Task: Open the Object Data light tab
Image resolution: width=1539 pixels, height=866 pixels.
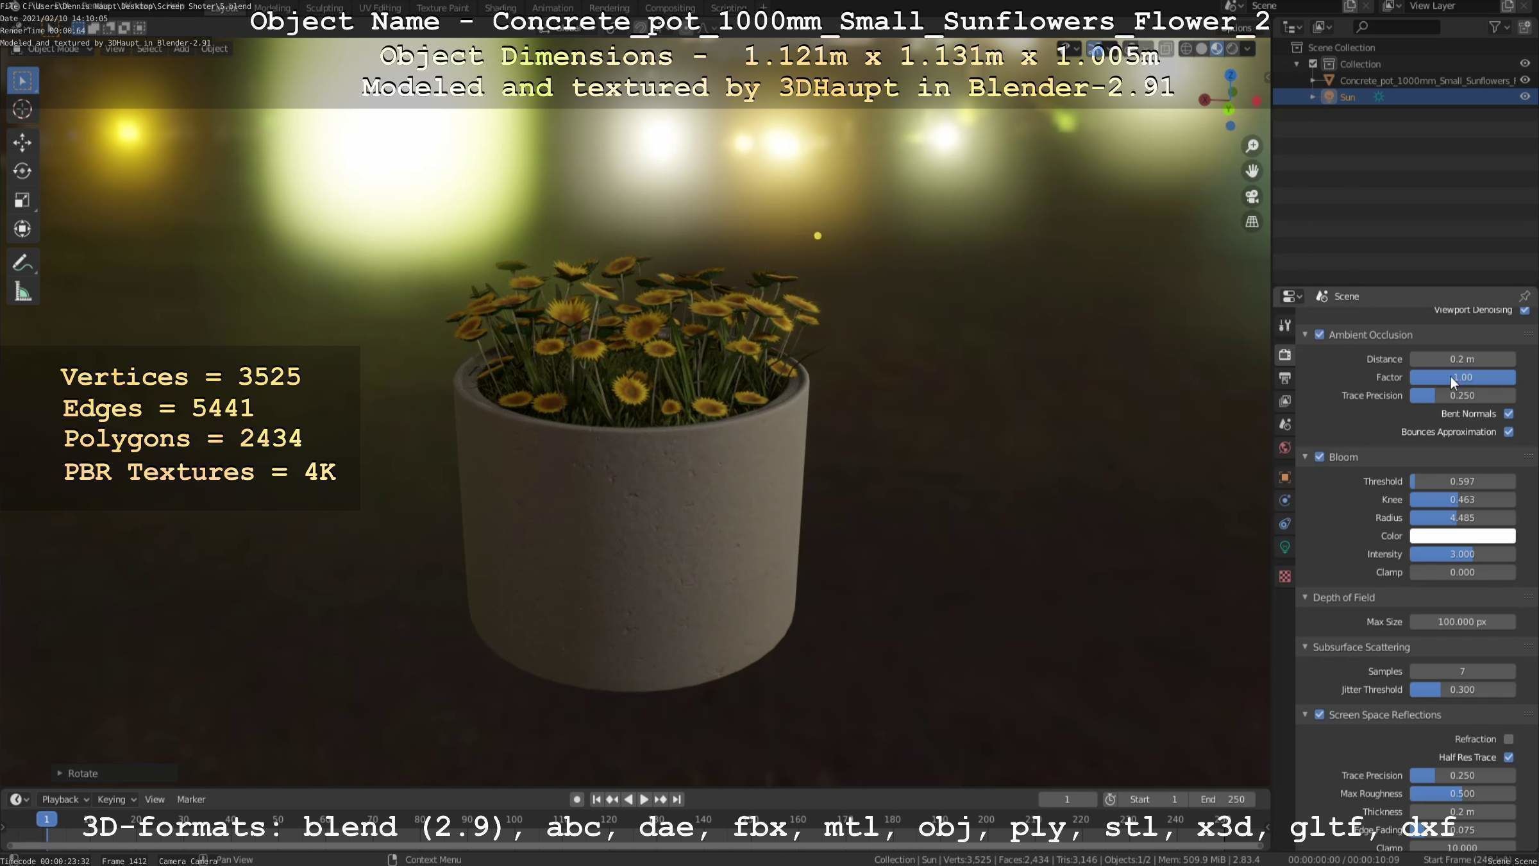Action: point(1284,547)
